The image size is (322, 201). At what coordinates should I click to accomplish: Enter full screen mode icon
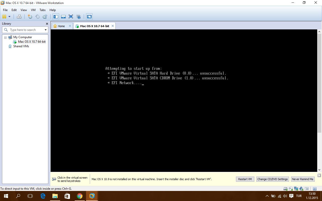pyautogui.click(x=71, y=17)
